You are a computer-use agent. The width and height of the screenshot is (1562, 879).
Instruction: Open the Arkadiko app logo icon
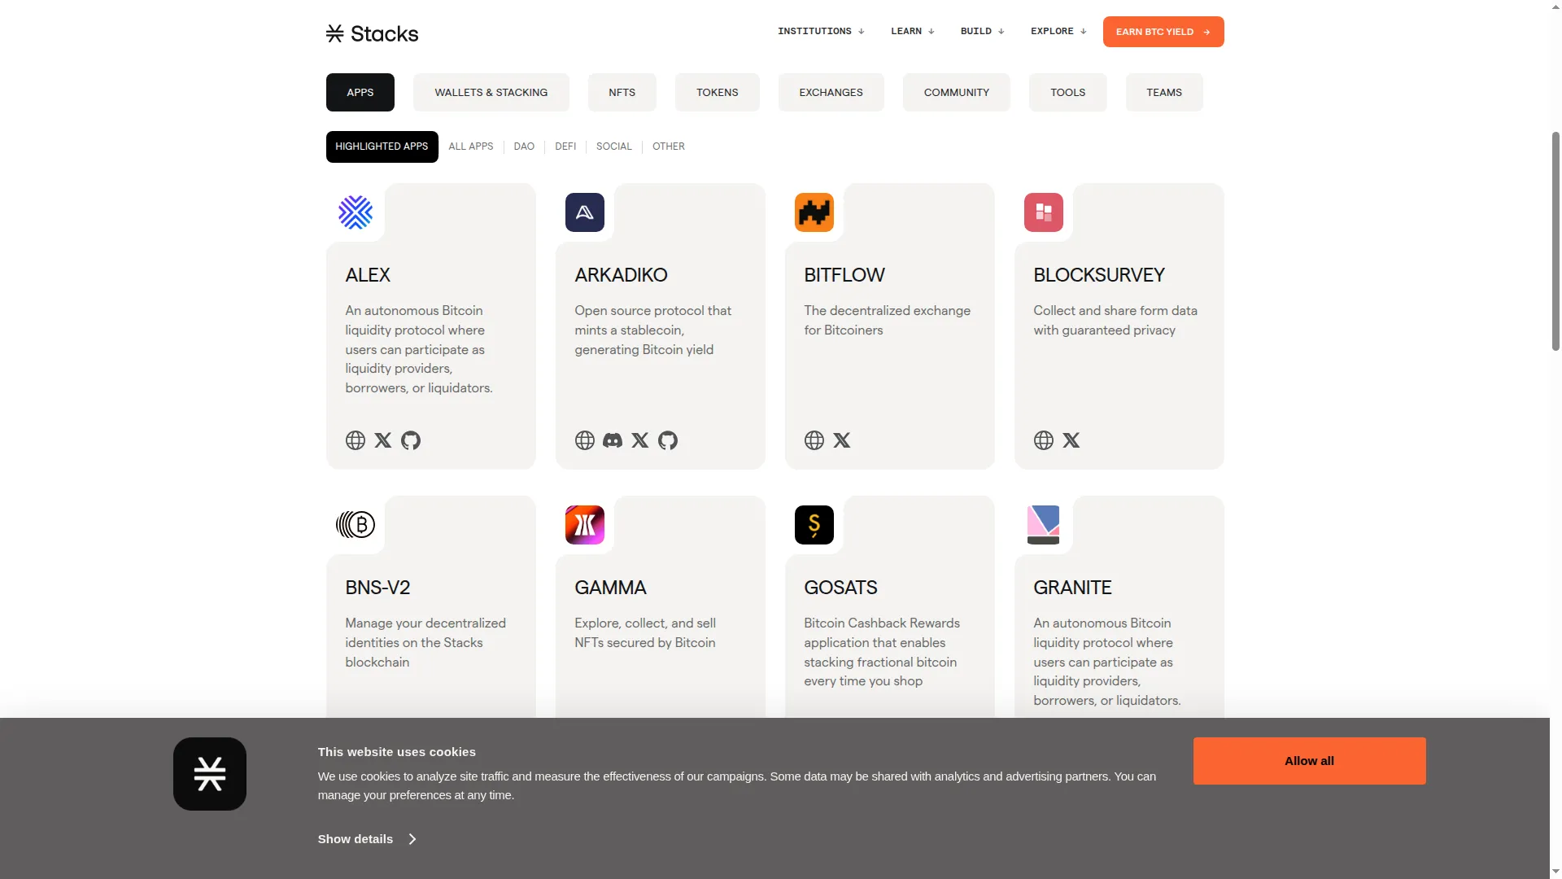pyautogui.click(x=585, y=212)
